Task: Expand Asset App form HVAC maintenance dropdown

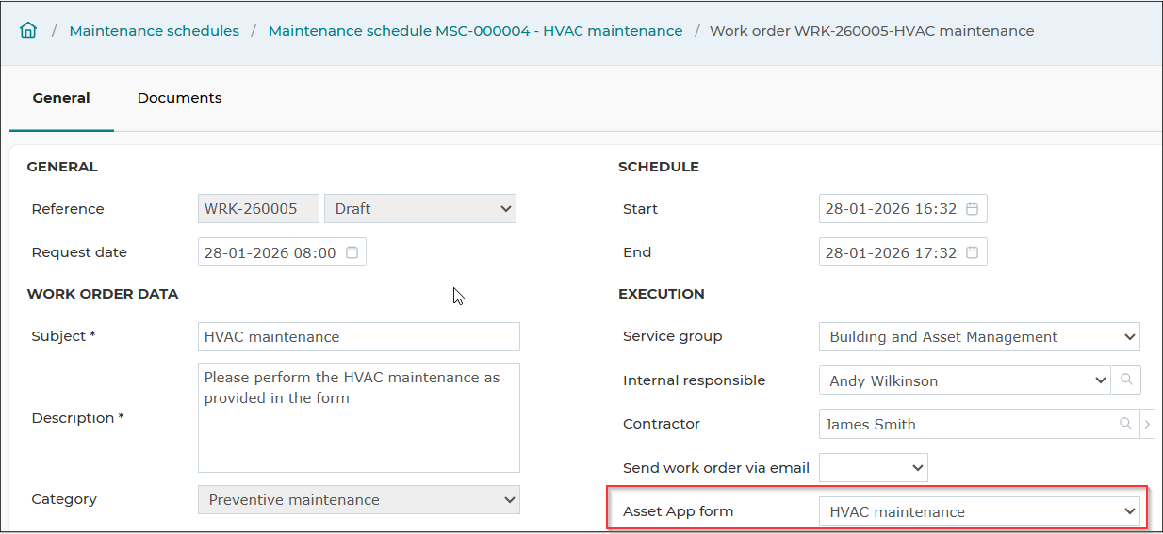Action: 979,511
